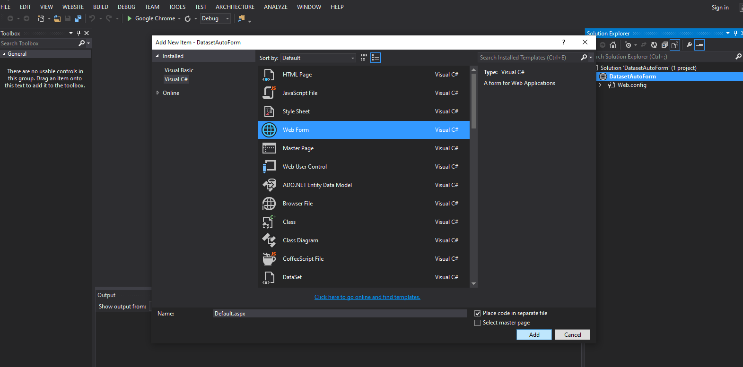The height and width of the screenshot is (367, 743).
Task: Click the CoffeeScript File template icon
Action: 269,259
